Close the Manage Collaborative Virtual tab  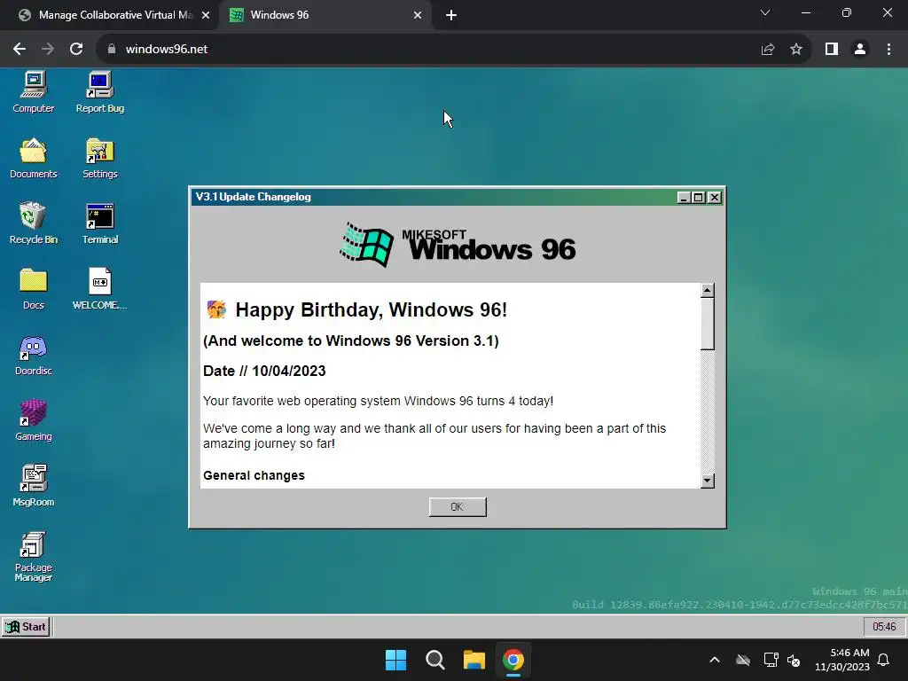(x=206, y=15)
